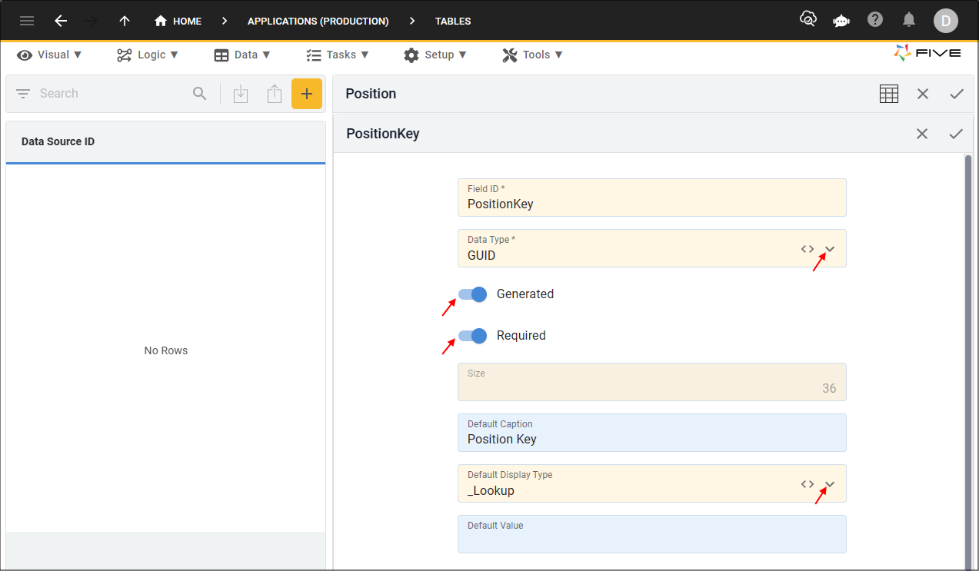Viewport: 979px width, 571px height.
Task: Toggle the Required switch
Action: coord(472,336)
